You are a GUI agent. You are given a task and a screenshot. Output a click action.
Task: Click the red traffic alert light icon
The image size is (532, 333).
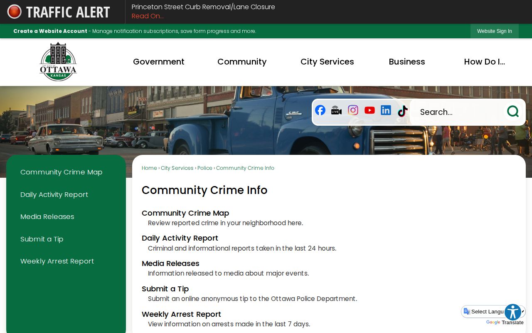click(x=14, y=12)
